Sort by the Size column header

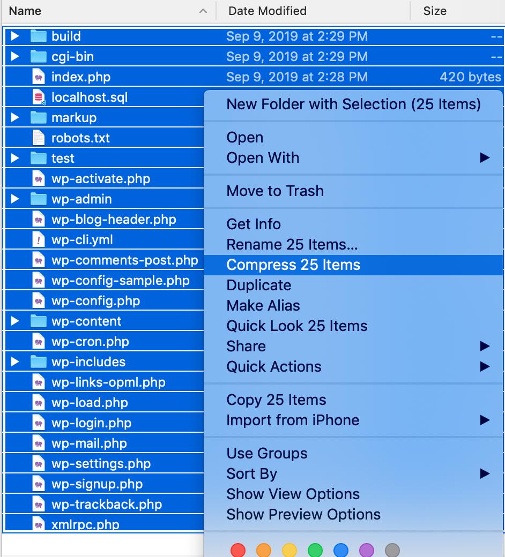[x=458, y=11]
